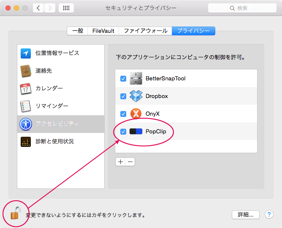Remove selected app with the minus button
Image resolution: width=282 pixels, height=228 pixels.
click(x=130, y=162)
